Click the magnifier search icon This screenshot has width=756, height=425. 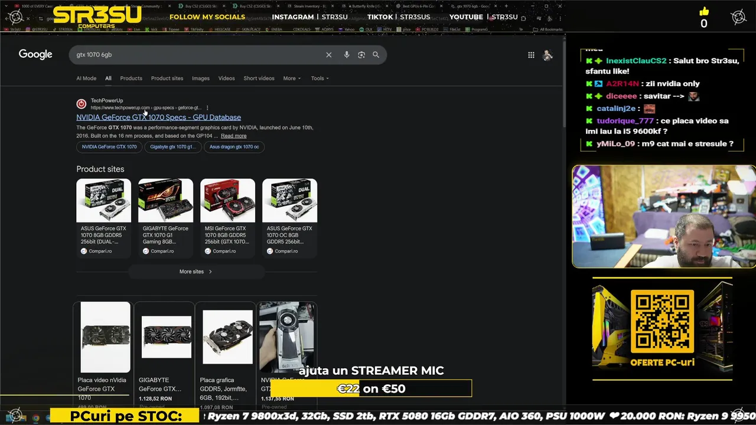click(x=376, y=55)
